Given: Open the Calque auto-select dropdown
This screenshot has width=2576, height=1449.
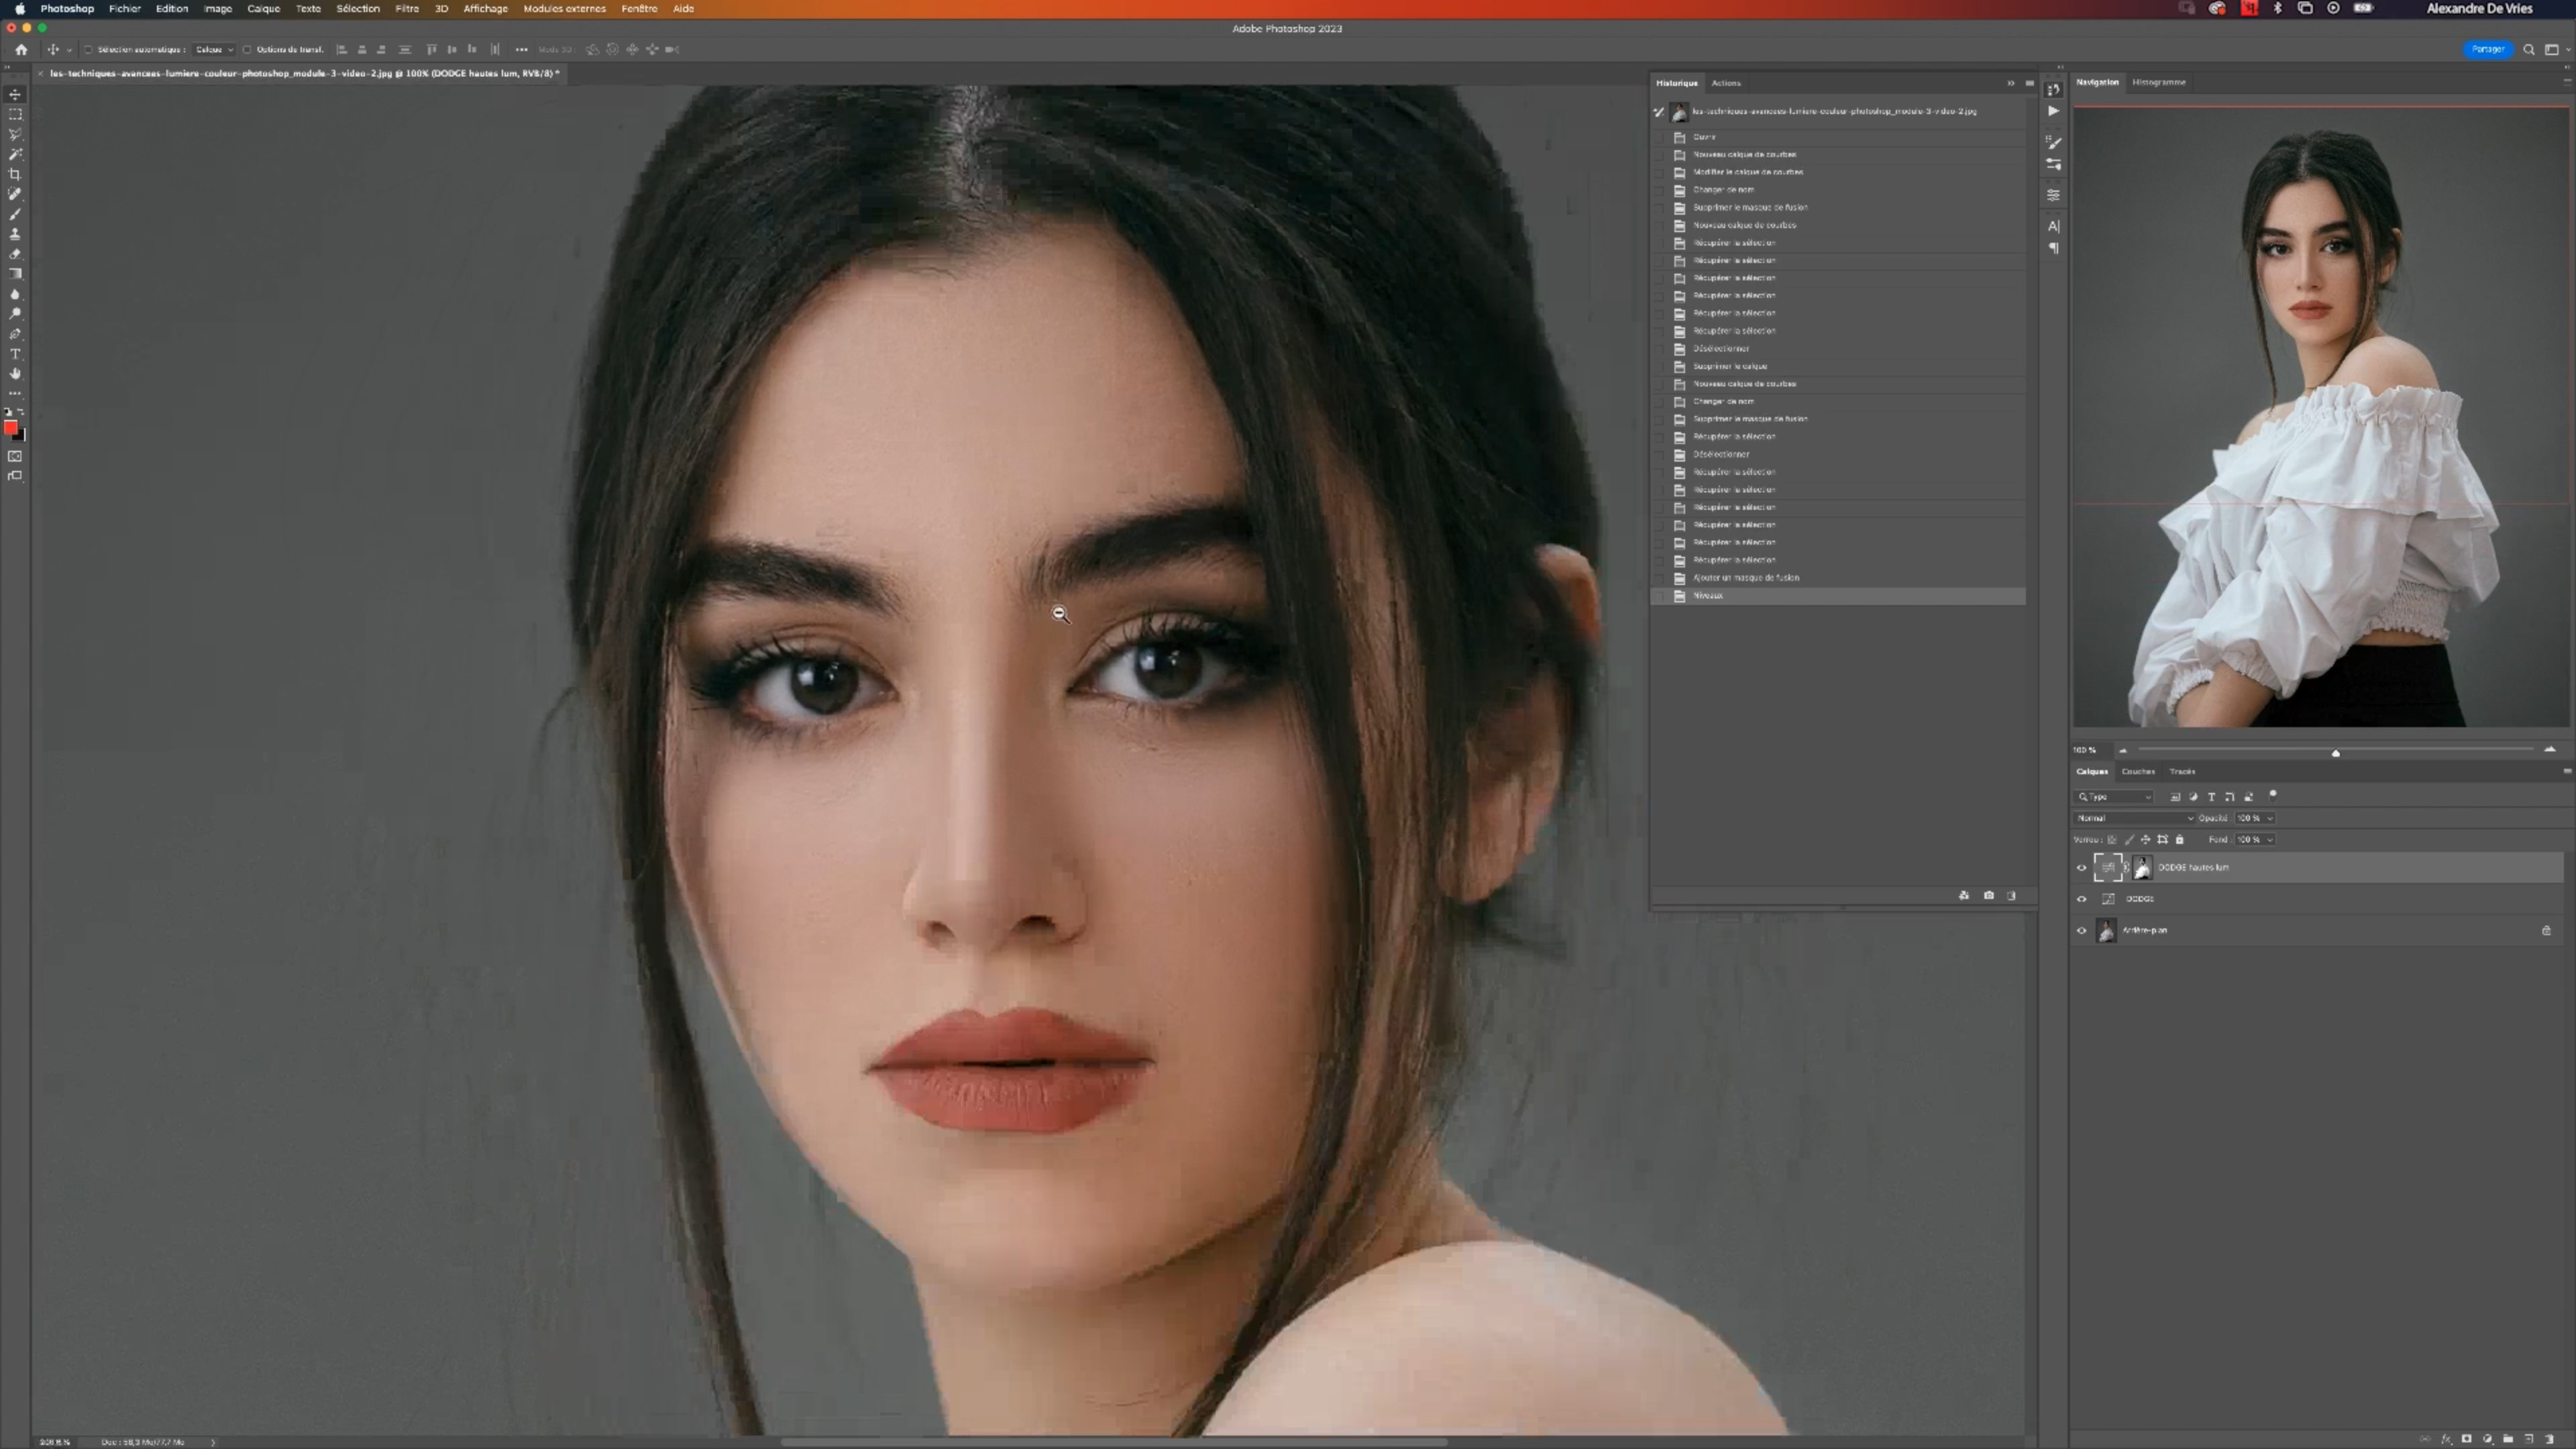Looking at the screenshot, I should pos(214,49).
